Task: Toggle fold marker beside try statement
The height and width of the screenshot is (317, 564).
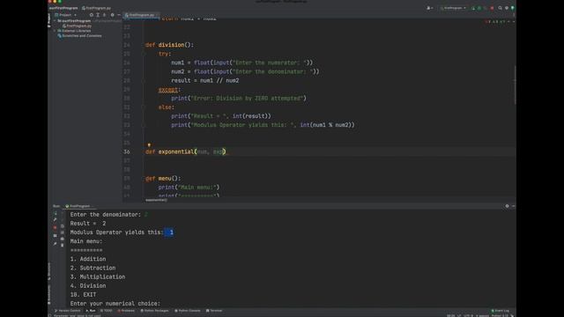Action: click(x=143, y=54)
